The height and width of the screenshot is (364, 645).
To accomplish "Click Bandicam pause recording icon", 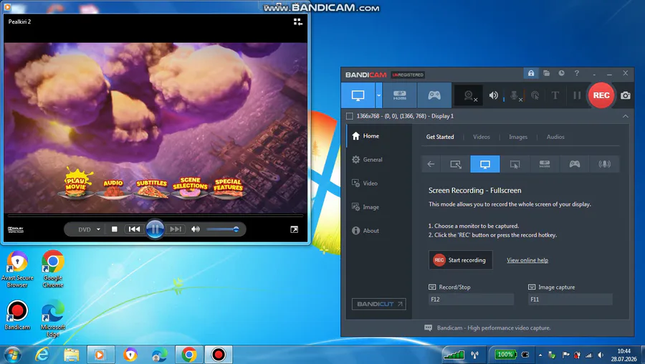I will [577, 95].
